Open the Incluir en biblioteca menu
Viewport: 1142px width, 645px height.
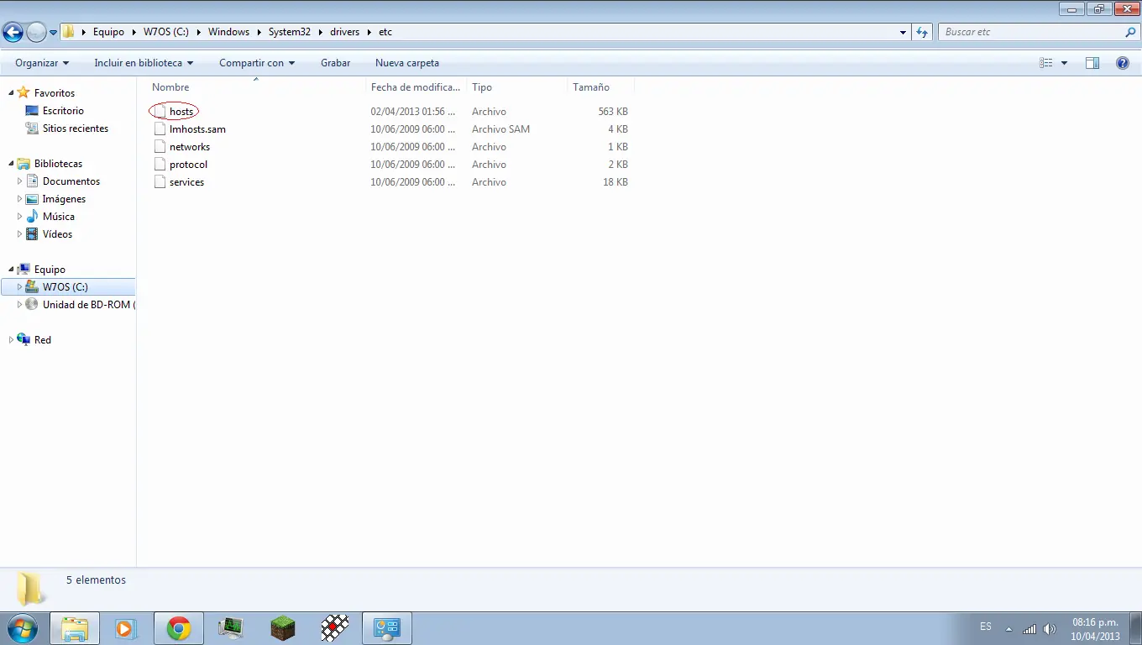pos(144,63)
